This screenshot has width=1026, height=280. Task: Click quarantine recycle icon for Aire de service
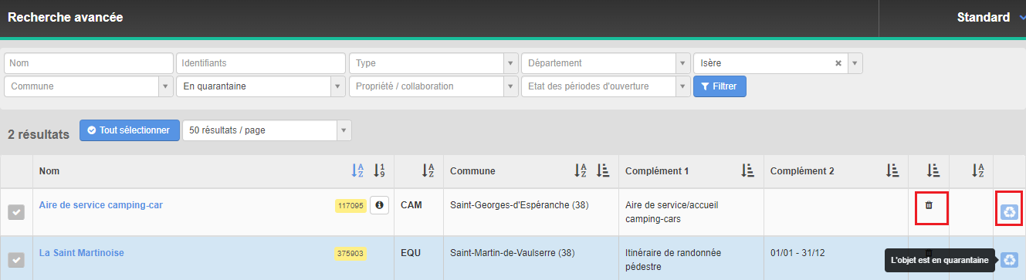point(1009,211)
